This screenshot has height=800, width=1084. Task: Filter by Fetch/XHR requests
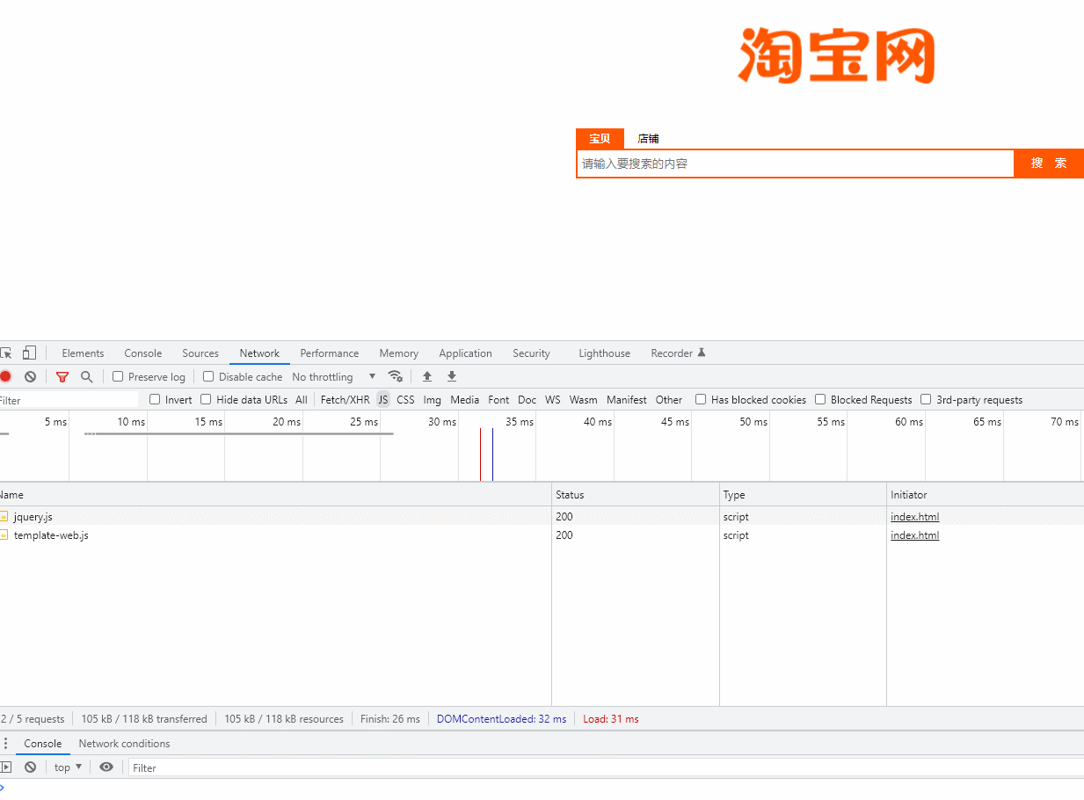346,400
